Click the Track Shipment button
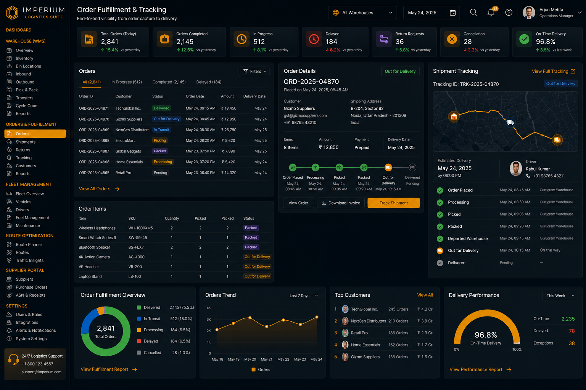The height and width of the screenshot is (390, 586). click(x=394, y=203)
